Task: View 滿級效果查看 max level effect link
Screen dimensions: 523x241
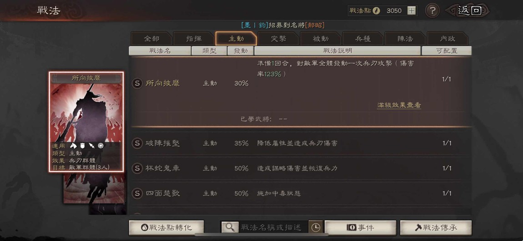Action: (399, 105)
